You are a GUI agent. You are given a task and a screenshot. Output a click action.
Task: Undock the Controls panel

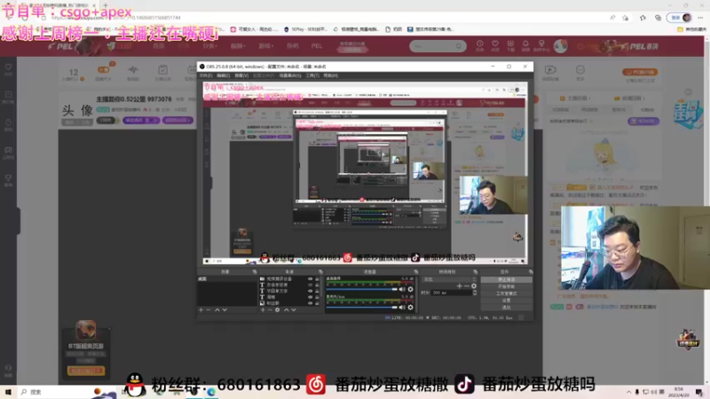pyautogui.click(x=530, y=272)
